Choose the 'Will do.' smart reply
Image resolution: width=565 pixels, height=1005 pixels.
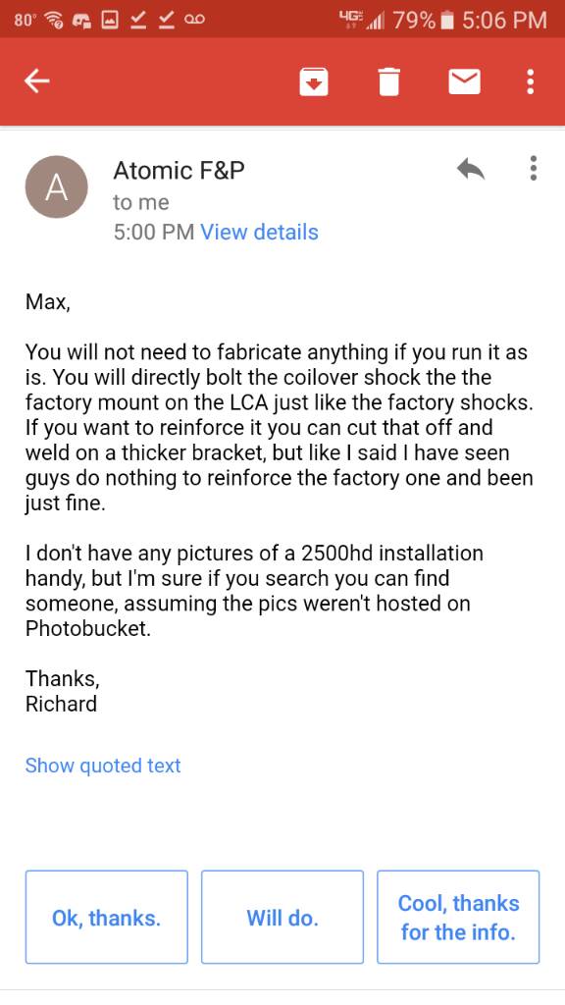pos(282,918)
